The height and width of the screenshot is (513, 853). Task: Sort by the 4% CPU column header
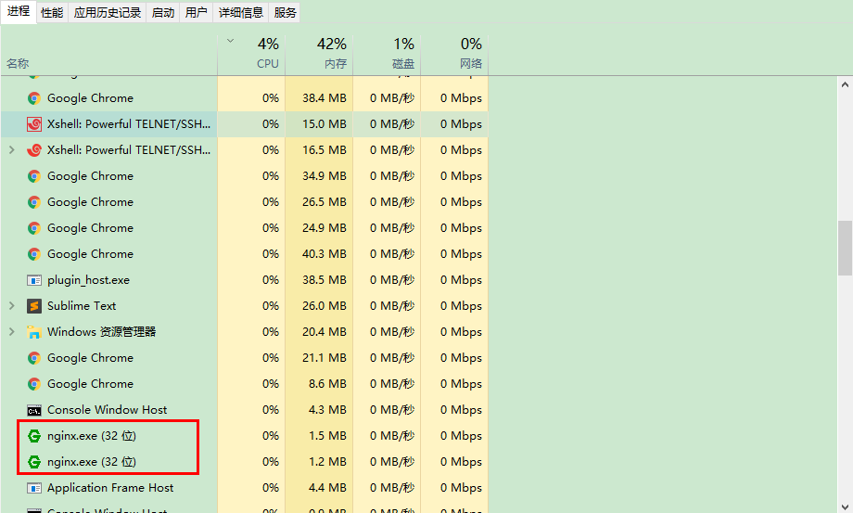(x=251, y=55)
